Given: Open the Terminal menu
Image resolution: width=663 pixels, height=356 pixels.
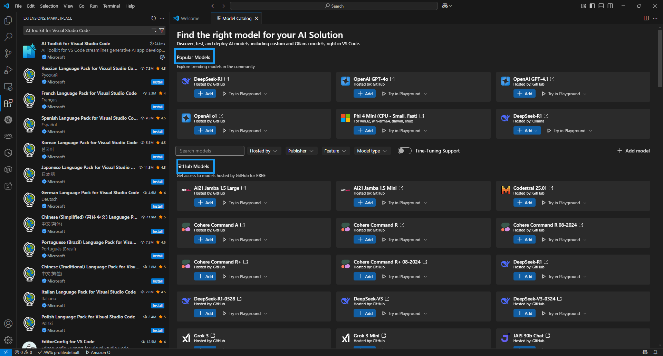Looking at the screenshot, I should (111, 6).
